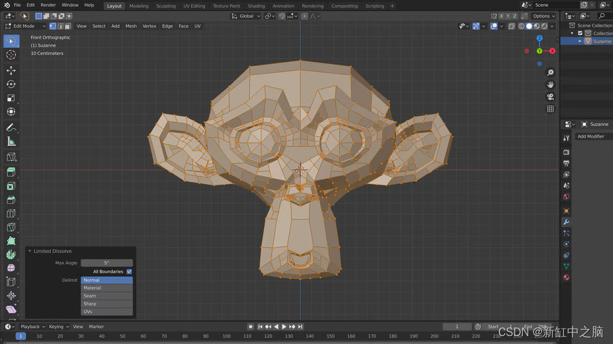Screen dimensions: 613x344
Task: Open the Global transform orientation dropdown
Action: point(246,16)
